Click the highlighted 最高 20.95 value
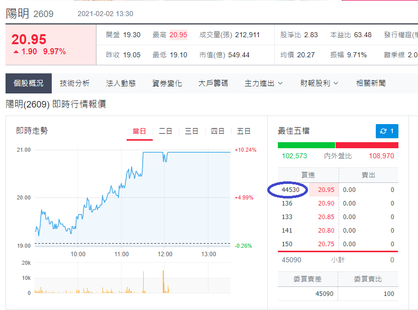Screen dimensions: 418x310 178,35
